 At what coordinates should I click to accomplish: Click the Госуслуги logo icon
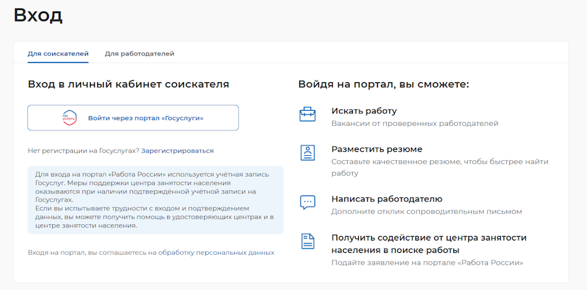pyautogui.click(x=70, y=118)
